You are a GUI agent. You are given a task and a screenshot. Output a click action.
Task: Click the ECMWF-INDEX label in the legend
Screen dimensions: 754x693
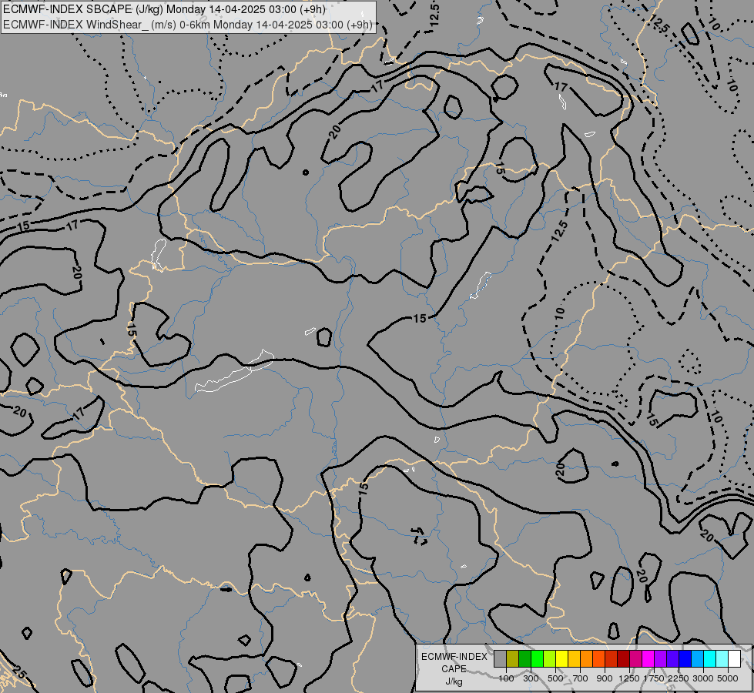(454, 657)
